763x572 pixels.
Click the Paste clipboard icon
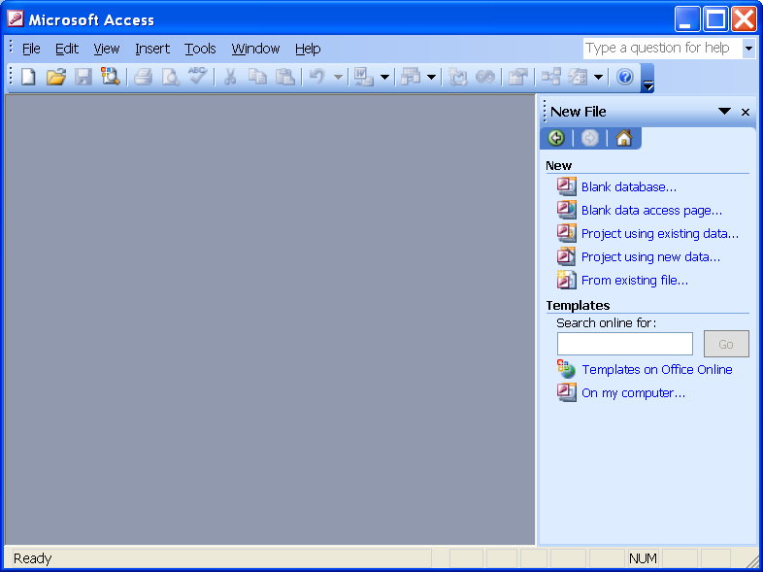284,77
